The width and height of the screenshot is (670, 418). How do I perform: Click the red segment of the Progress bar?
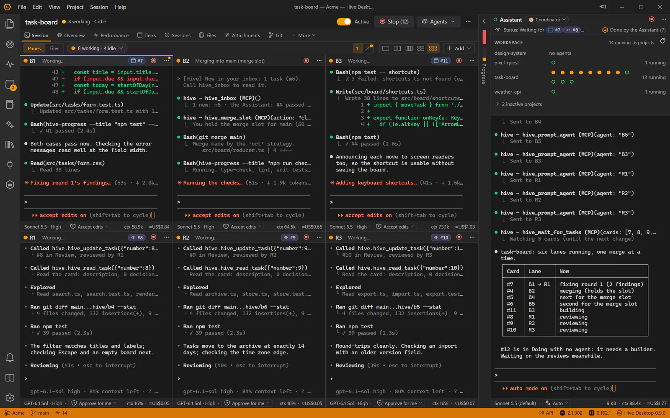point(484,37)
